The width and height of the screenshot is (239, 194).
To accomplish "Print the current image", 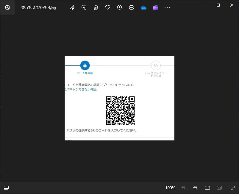I will (x=132, y=7).
